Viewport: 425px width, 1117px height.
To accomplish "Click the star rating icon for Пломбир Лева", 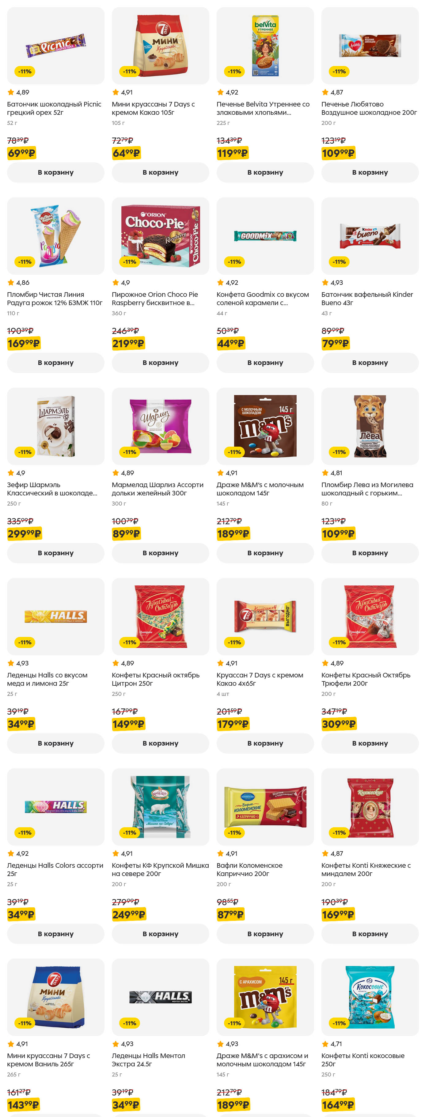I will pos(325,473).
